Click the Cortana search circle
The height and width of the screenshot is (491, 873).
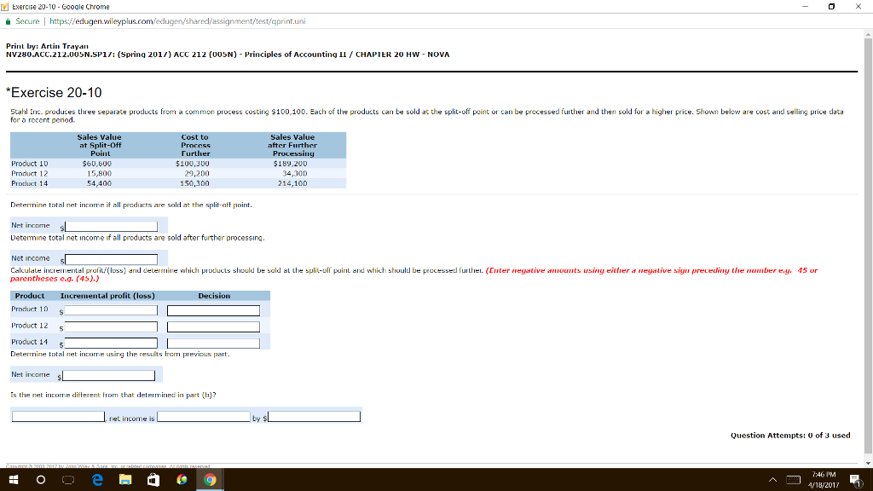40,479
